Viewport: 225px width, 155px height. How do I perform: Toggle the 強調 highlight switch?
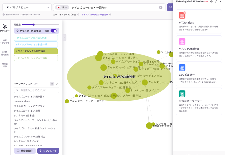coord(54,31)
